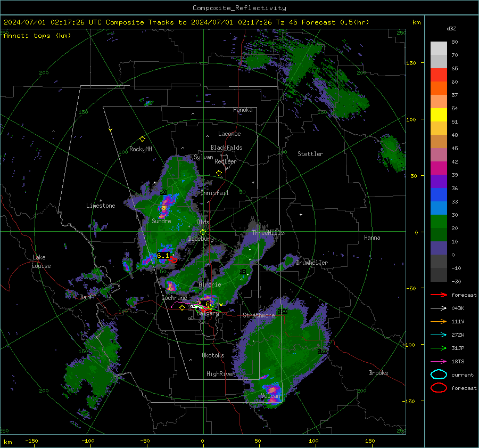Click yellow diamond marker below Cochrane
This screenshot has height=448, width=479.
click(183, 307)
